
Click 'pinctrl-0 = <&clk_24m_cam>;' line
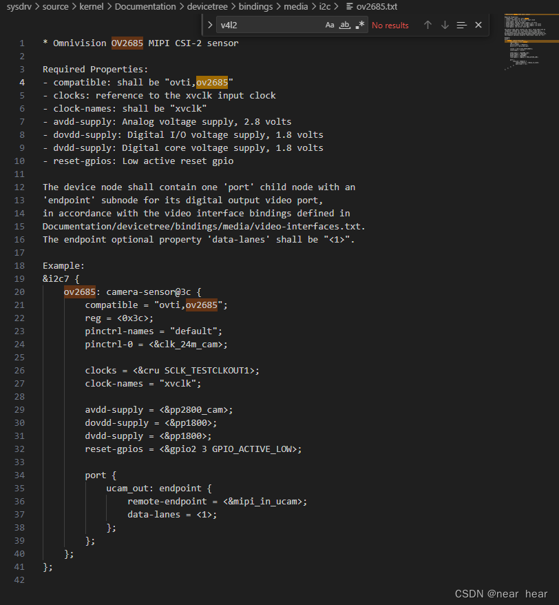point(156,344)
